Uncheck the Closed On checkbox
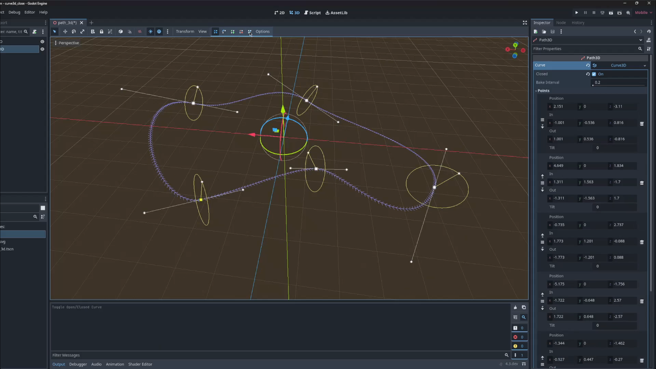Image resolution: width=656 pixels, height=369 pixels. click(594, 74)
